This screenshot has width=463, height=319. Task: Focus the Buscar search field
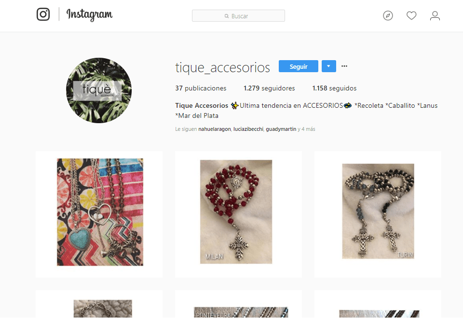[238, 15]
